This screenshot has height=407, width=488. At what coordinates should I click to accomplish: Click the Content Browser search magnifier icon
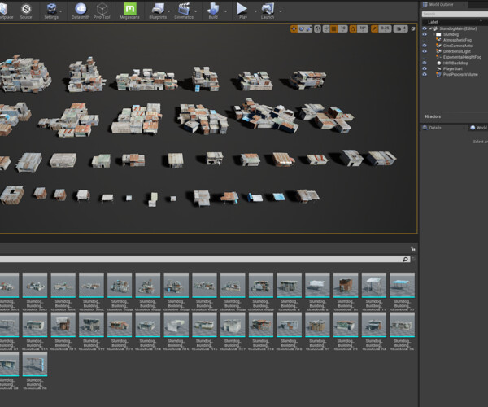click(x=406, y=260)
